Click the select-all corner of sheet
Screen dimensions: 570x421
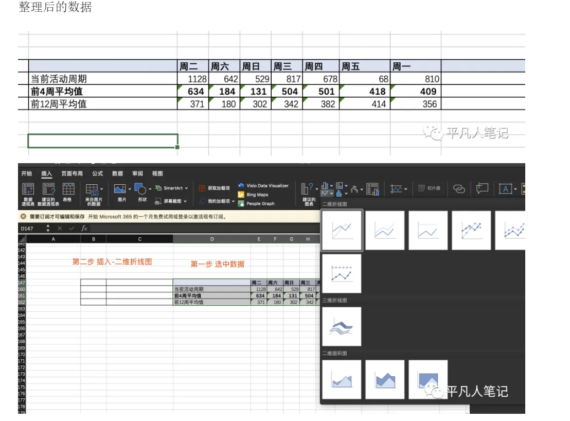[x=22, y=239]
